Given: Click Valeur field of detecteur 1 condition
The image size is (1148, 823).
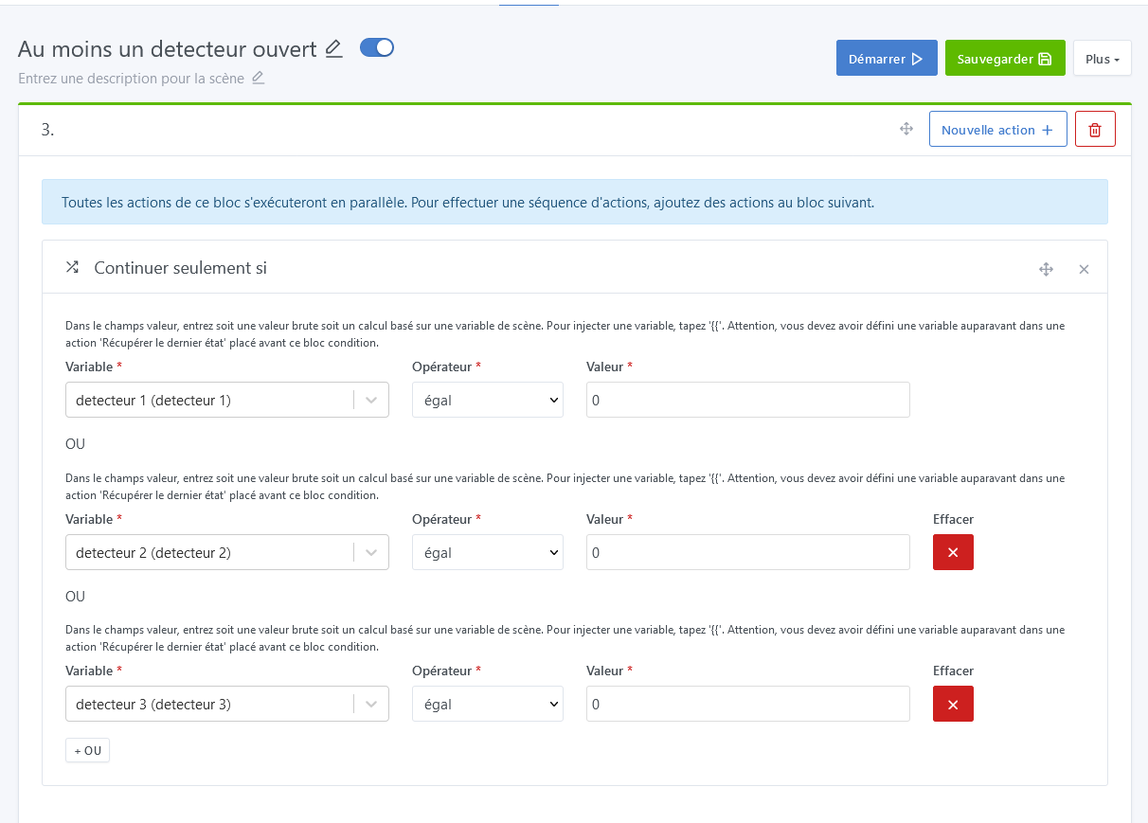Looking at the screenshot, I should [747, 400].
